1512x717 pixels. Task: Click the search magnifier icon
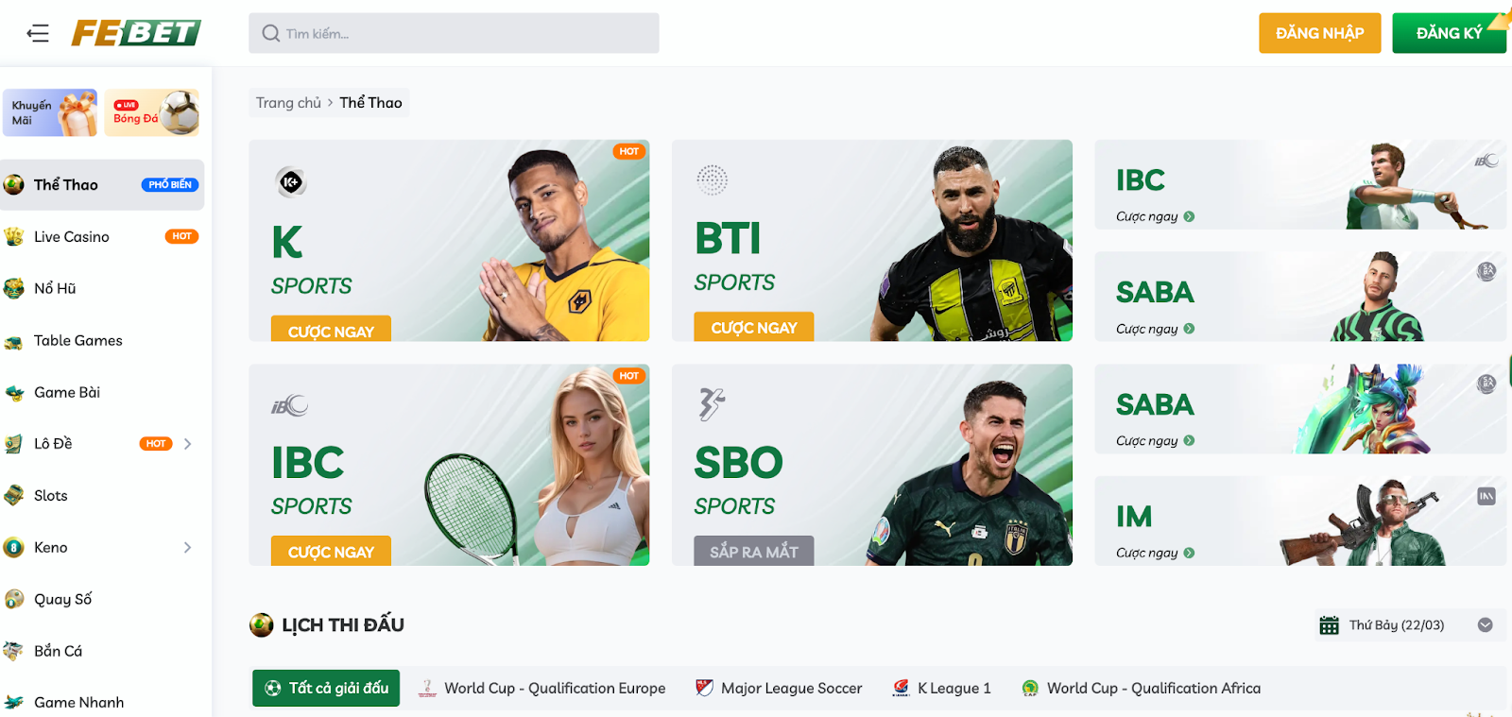click(x=270, y=34)
